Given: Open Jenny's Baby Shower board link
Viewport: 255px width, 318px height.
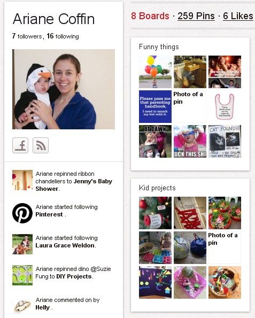Looking at the screenshot, I should pos(74,185).
